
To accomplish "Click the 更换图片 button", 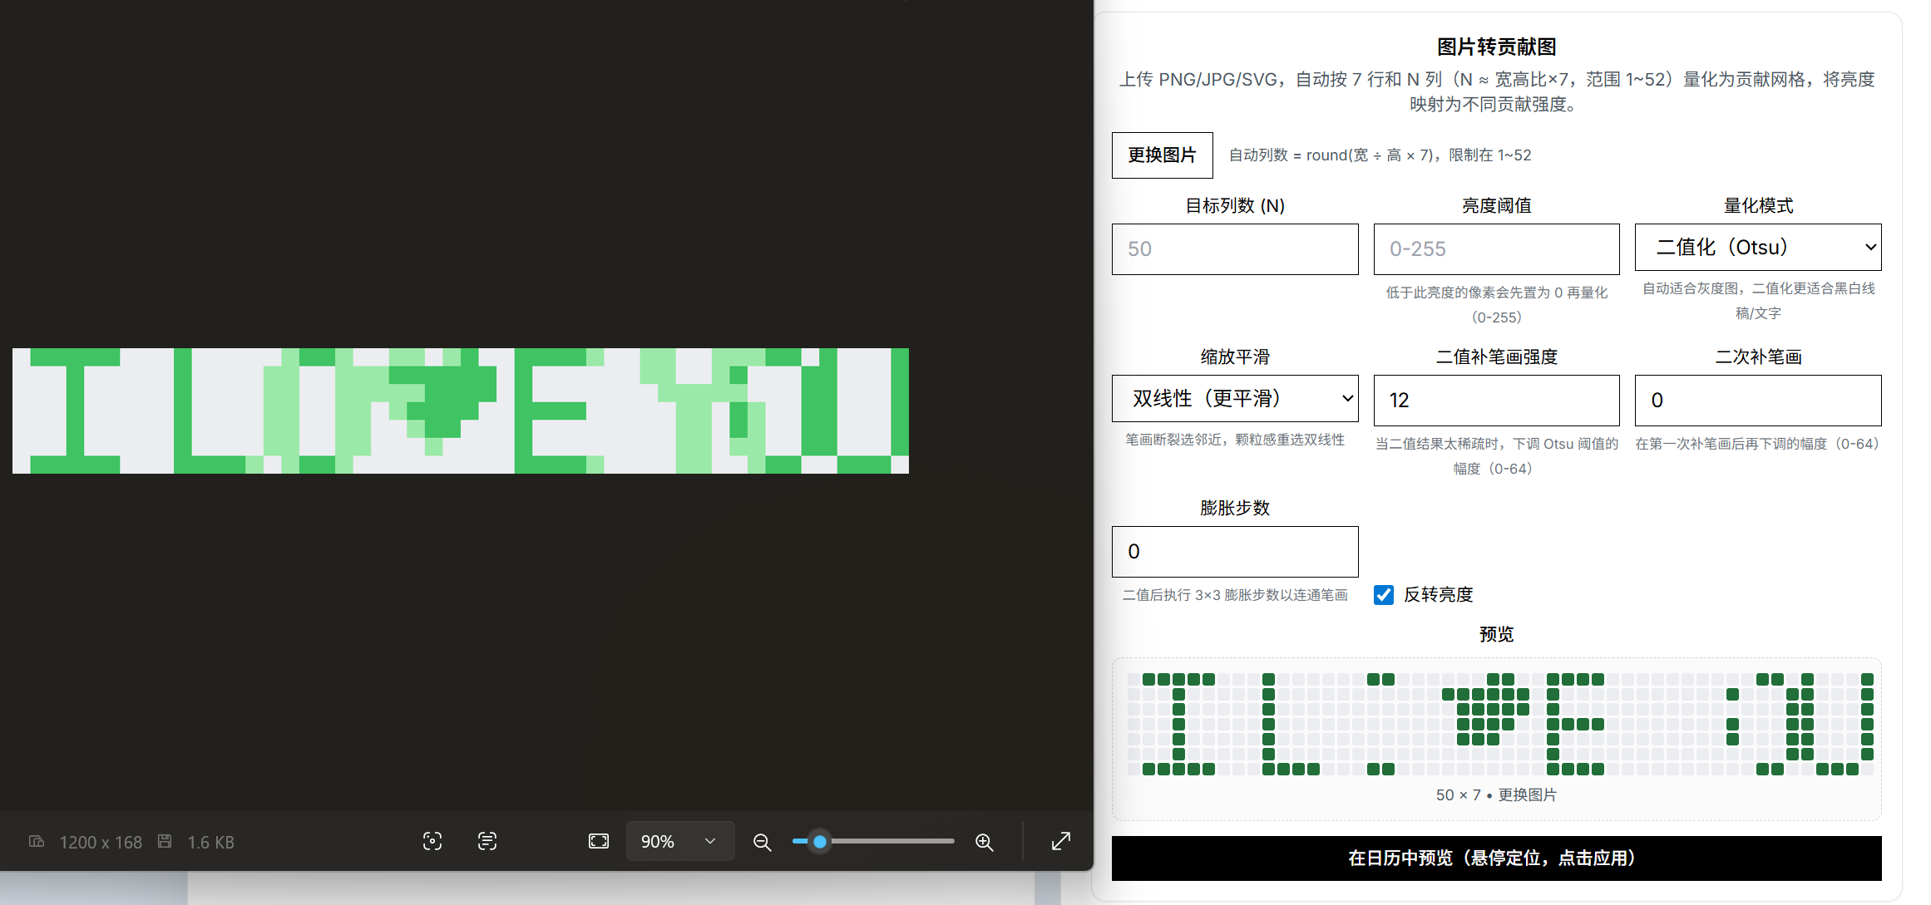I will tap(1162, 155).
